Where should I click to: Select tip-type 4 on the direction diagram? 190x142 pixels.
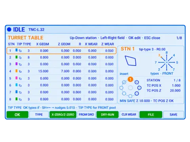(174, 55)
